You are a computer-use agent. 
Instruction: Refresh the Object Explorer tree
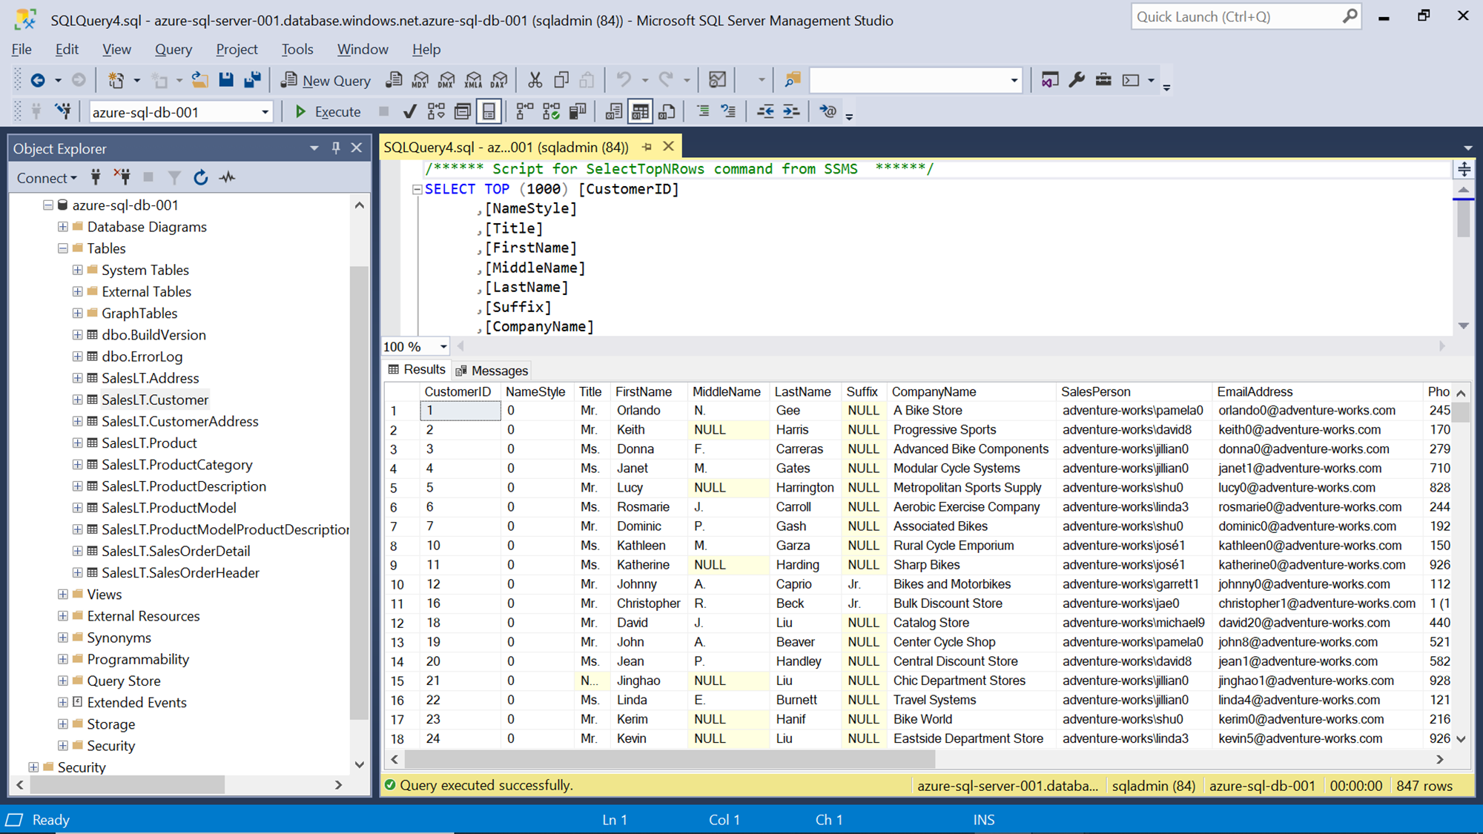coord(200,178)
